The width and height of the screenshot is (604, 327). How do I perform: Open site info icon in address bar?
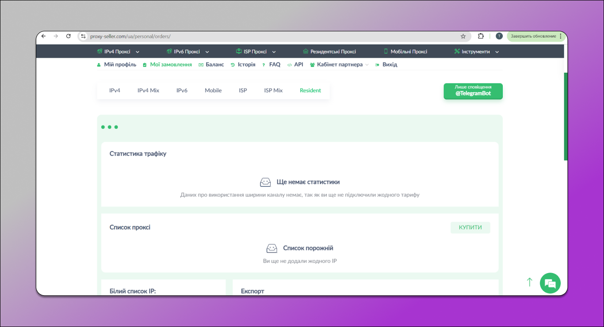click(83, 36)
